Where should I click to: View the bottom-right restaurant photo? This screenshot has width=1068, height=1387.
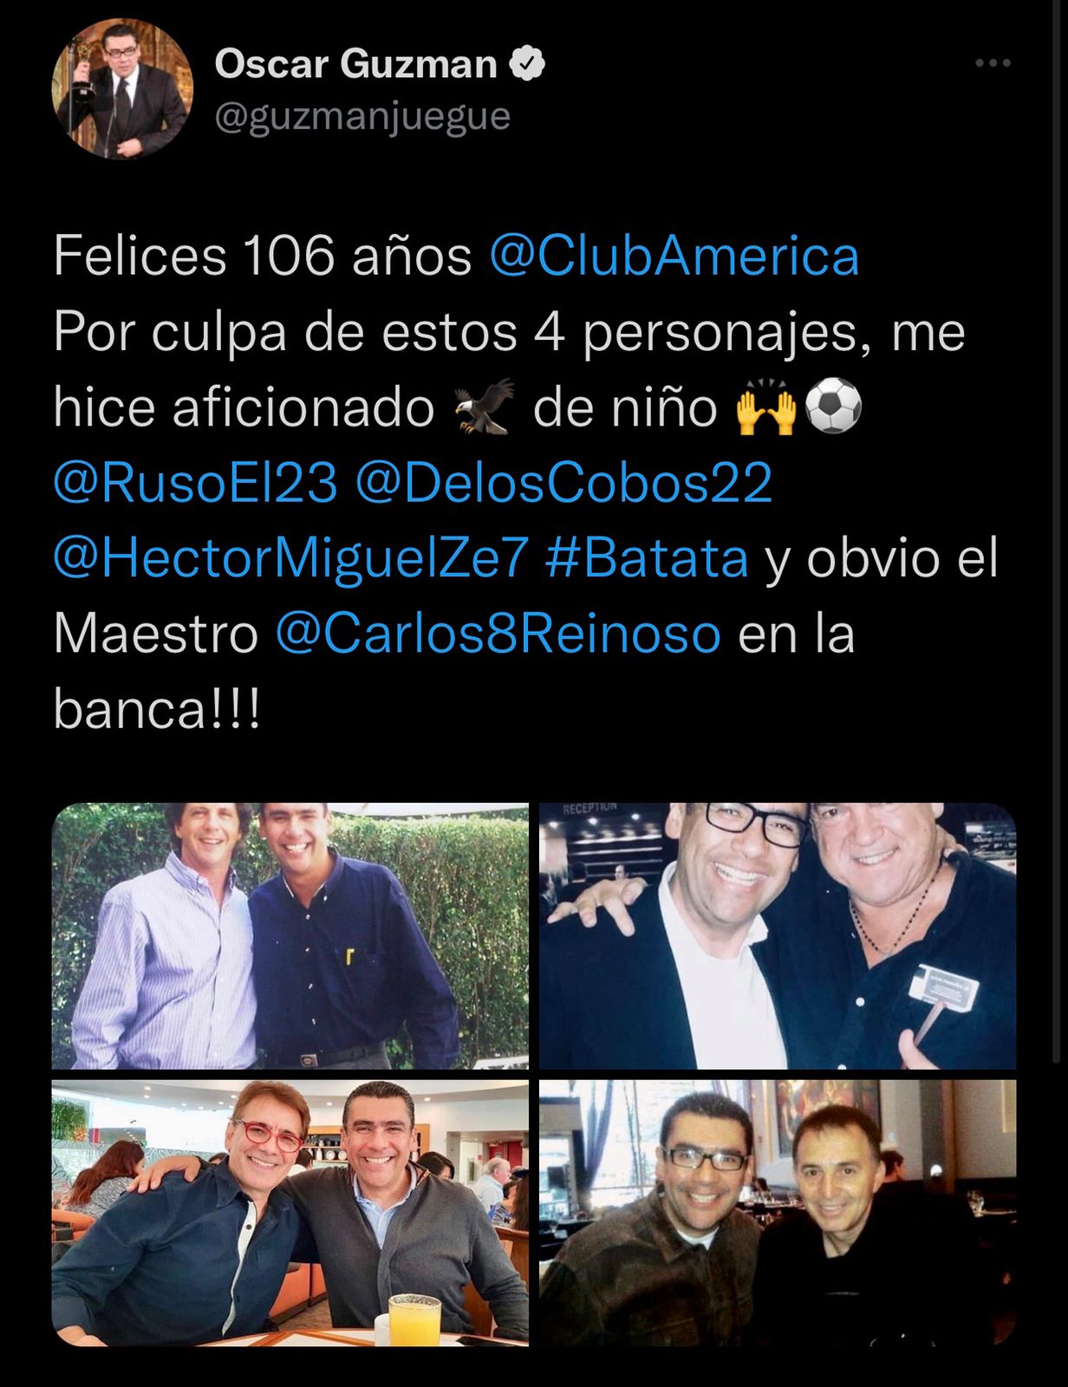click(x=778, y=1213)
